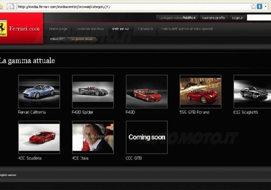The image size is (271, 190).
Task: Click the browser address bar URL field
Action: (x=133, y=7)
